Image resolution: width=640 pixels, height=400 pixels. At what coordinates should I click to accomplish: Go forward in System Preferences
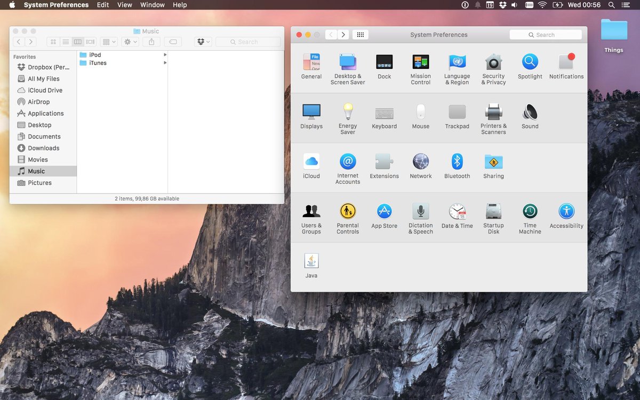[343, 35]
